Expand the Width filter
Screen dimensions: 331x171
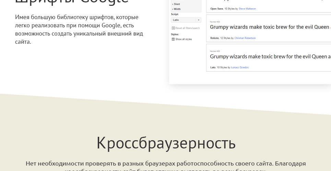pos(177,9)
